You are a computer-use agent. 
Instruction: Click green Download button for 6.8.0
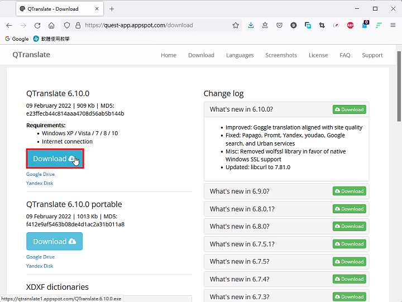coord(349,226)
